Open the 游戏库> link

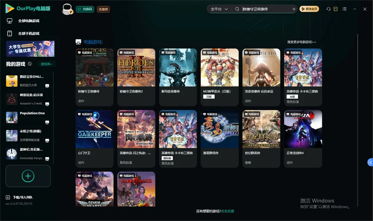(46, 64)
